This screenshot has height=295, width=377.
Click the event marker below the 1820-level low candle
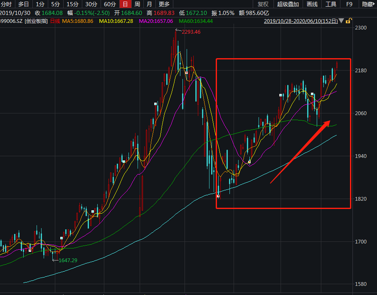(x=218, y=196)
